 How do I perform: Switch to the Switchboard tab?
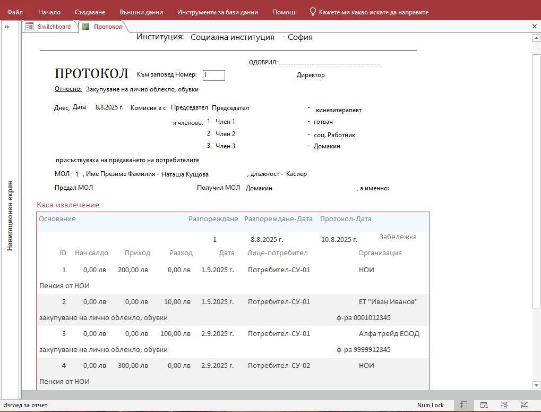(54, 27)
